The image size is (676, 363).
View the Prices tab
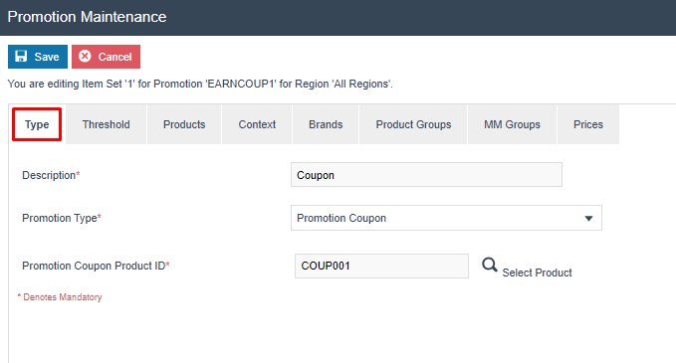click(x=588, y=124)
